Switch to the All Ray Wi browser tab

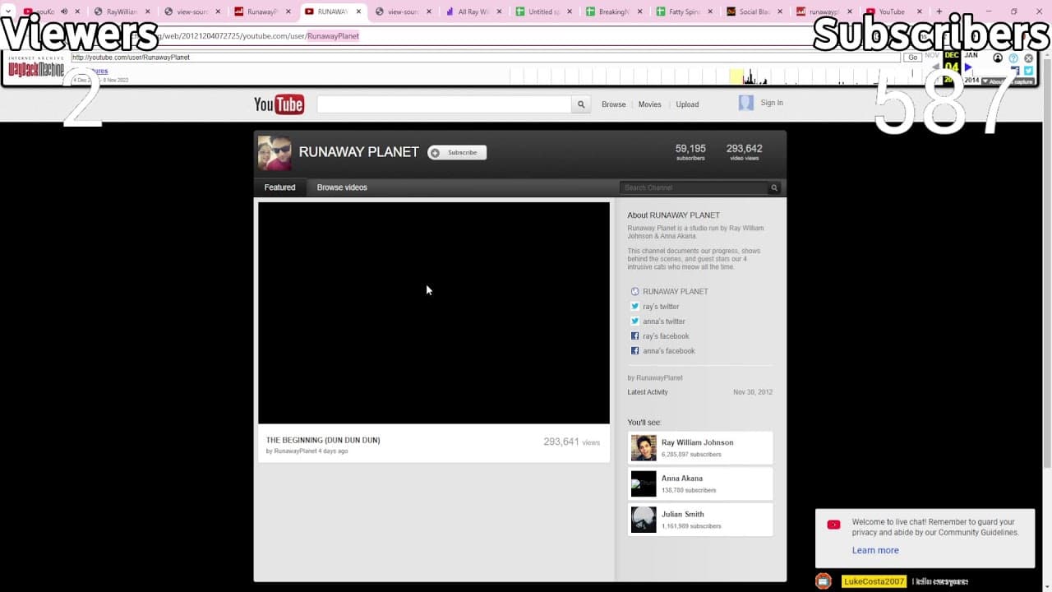pyautogui.click(x=473, y=12)
